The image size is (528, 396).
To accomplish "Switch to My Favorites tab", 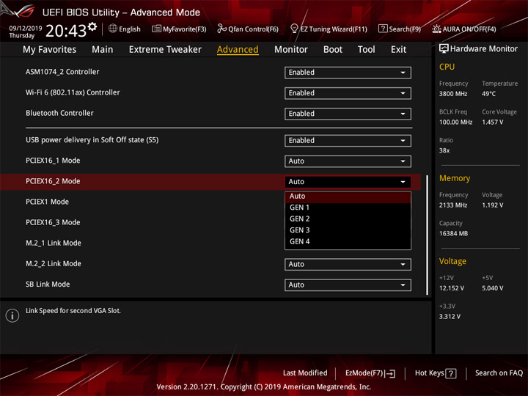I will tap(50, 50).
